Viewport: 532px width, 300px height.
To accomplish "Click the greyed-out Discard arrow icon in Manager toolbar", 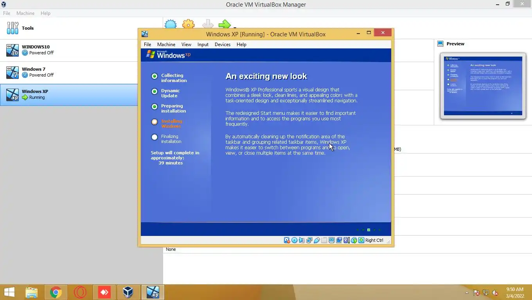I will point(208,24).
